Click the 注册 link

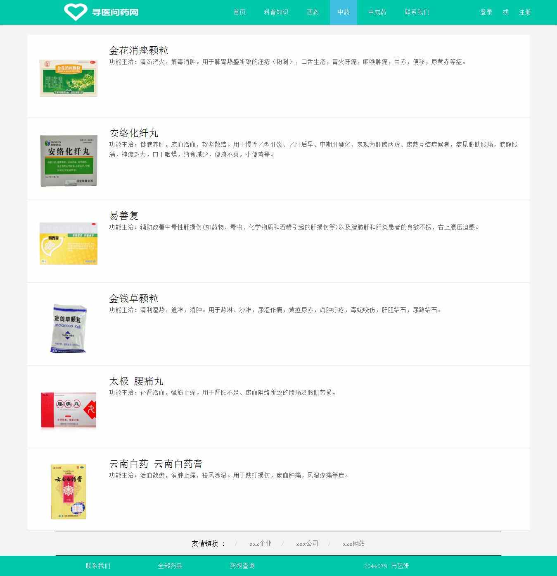(525, 12)
